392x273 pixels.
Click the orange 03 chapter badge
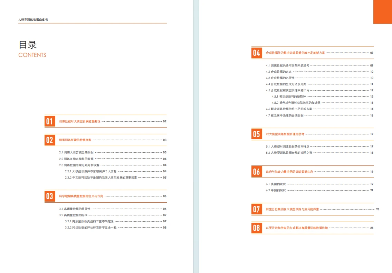[50, 196]
